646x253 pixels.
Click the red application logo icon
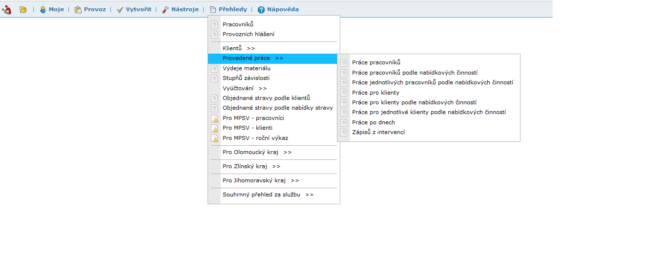point(6,9)
